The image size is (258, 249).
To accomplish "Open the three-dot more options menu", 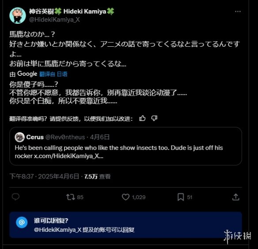I will [x=238, y=11].
